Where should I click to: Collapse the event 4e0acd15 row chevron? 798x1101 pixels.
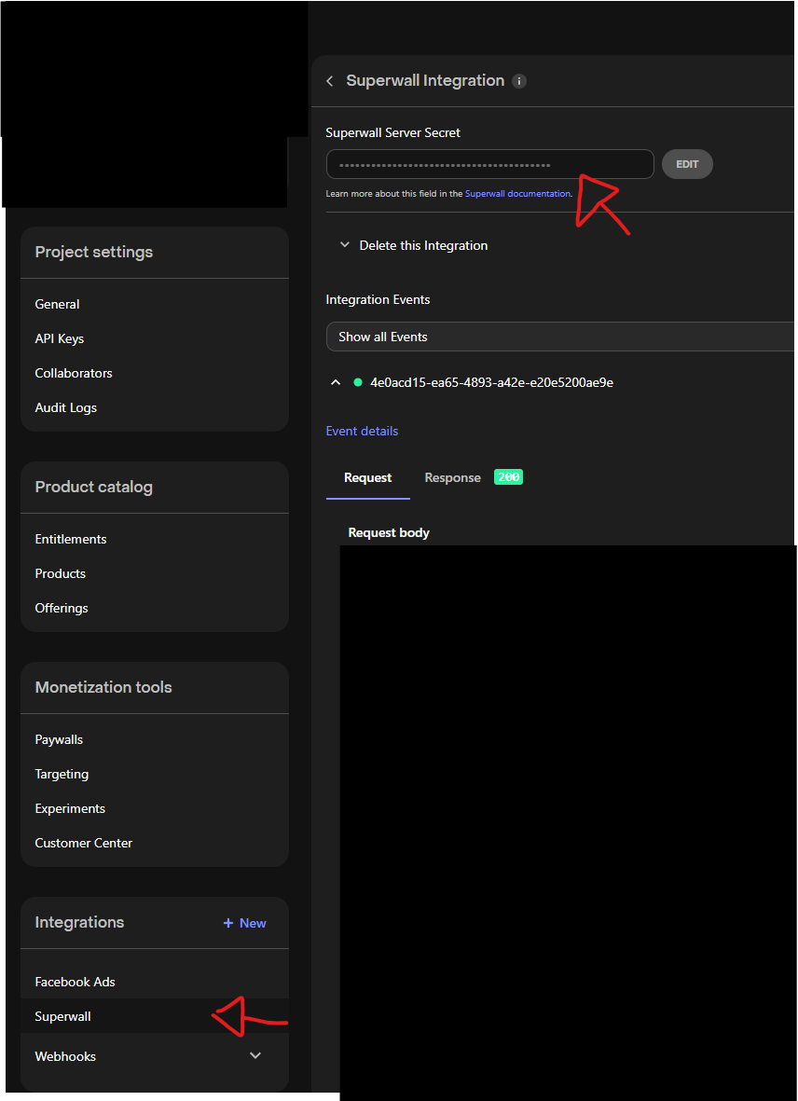pyautogui.click(x=336, y=382)
